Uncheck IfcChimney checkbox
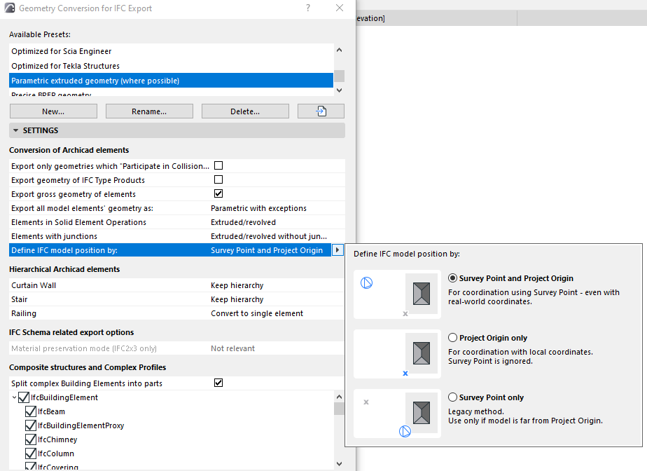 pos(31,439)
